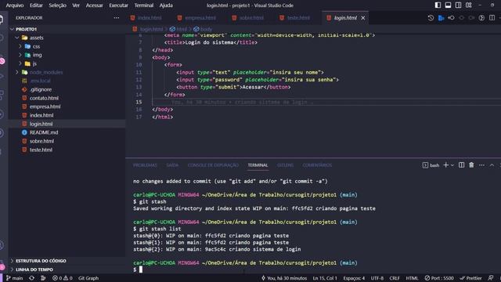
Task: Switch to the Console de Depuração tab
Action: (213, 165)
